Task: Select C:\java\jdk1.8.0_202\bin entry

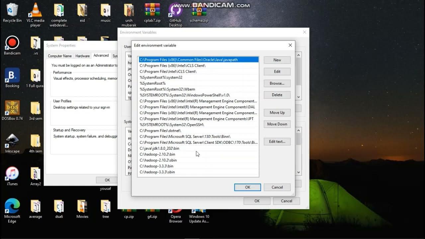Action: point(198,148)
